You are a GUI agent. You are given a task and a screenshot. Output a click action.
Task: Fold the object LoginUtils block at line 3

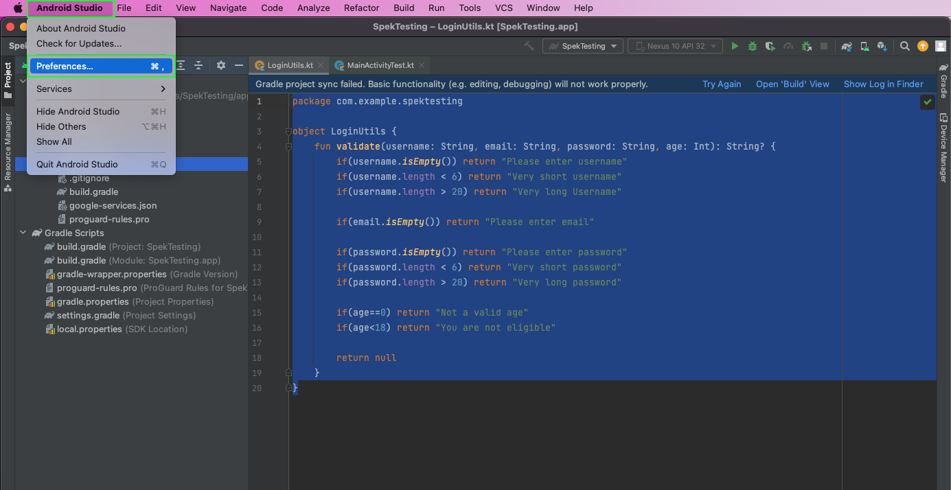click(289, 131)
